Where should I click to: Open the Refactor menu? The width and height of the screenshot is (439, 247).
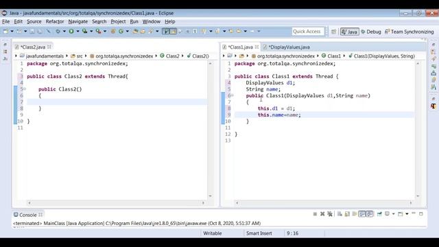(55, 21)
